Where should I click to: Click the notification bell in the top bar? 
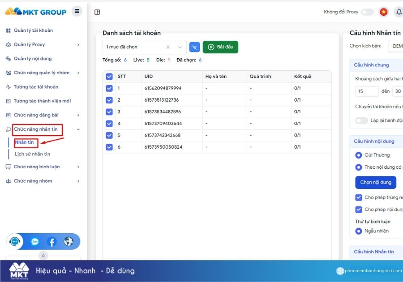(x=399, y=12)
